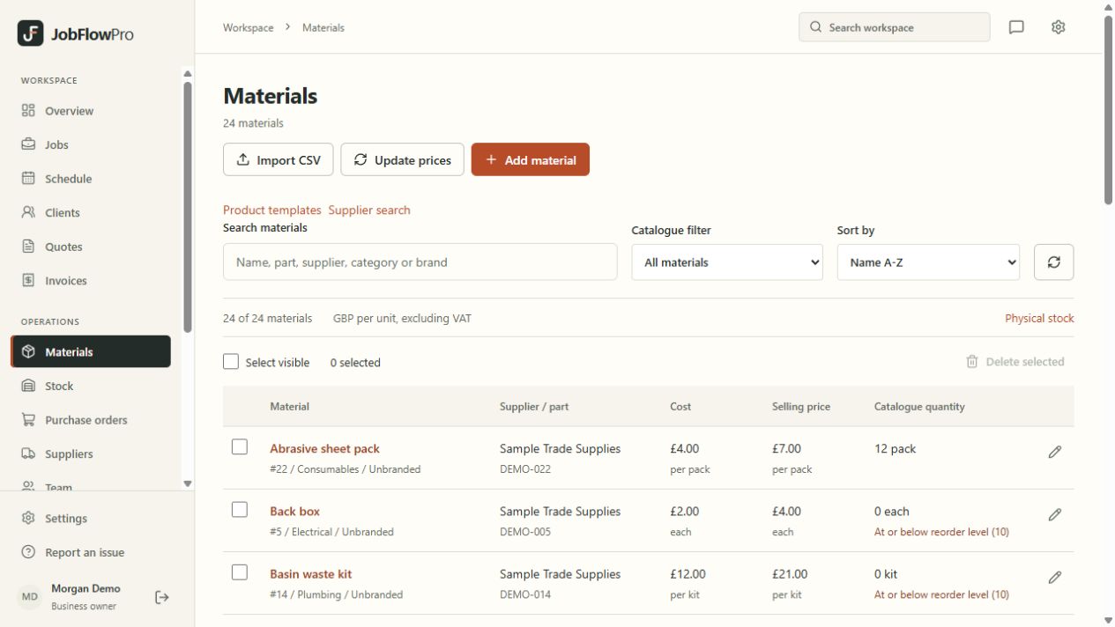Edit Abrasive sheet pack with the pencil icon
The height and width of the screenshot is (627, 1115).
(1055, 452)
